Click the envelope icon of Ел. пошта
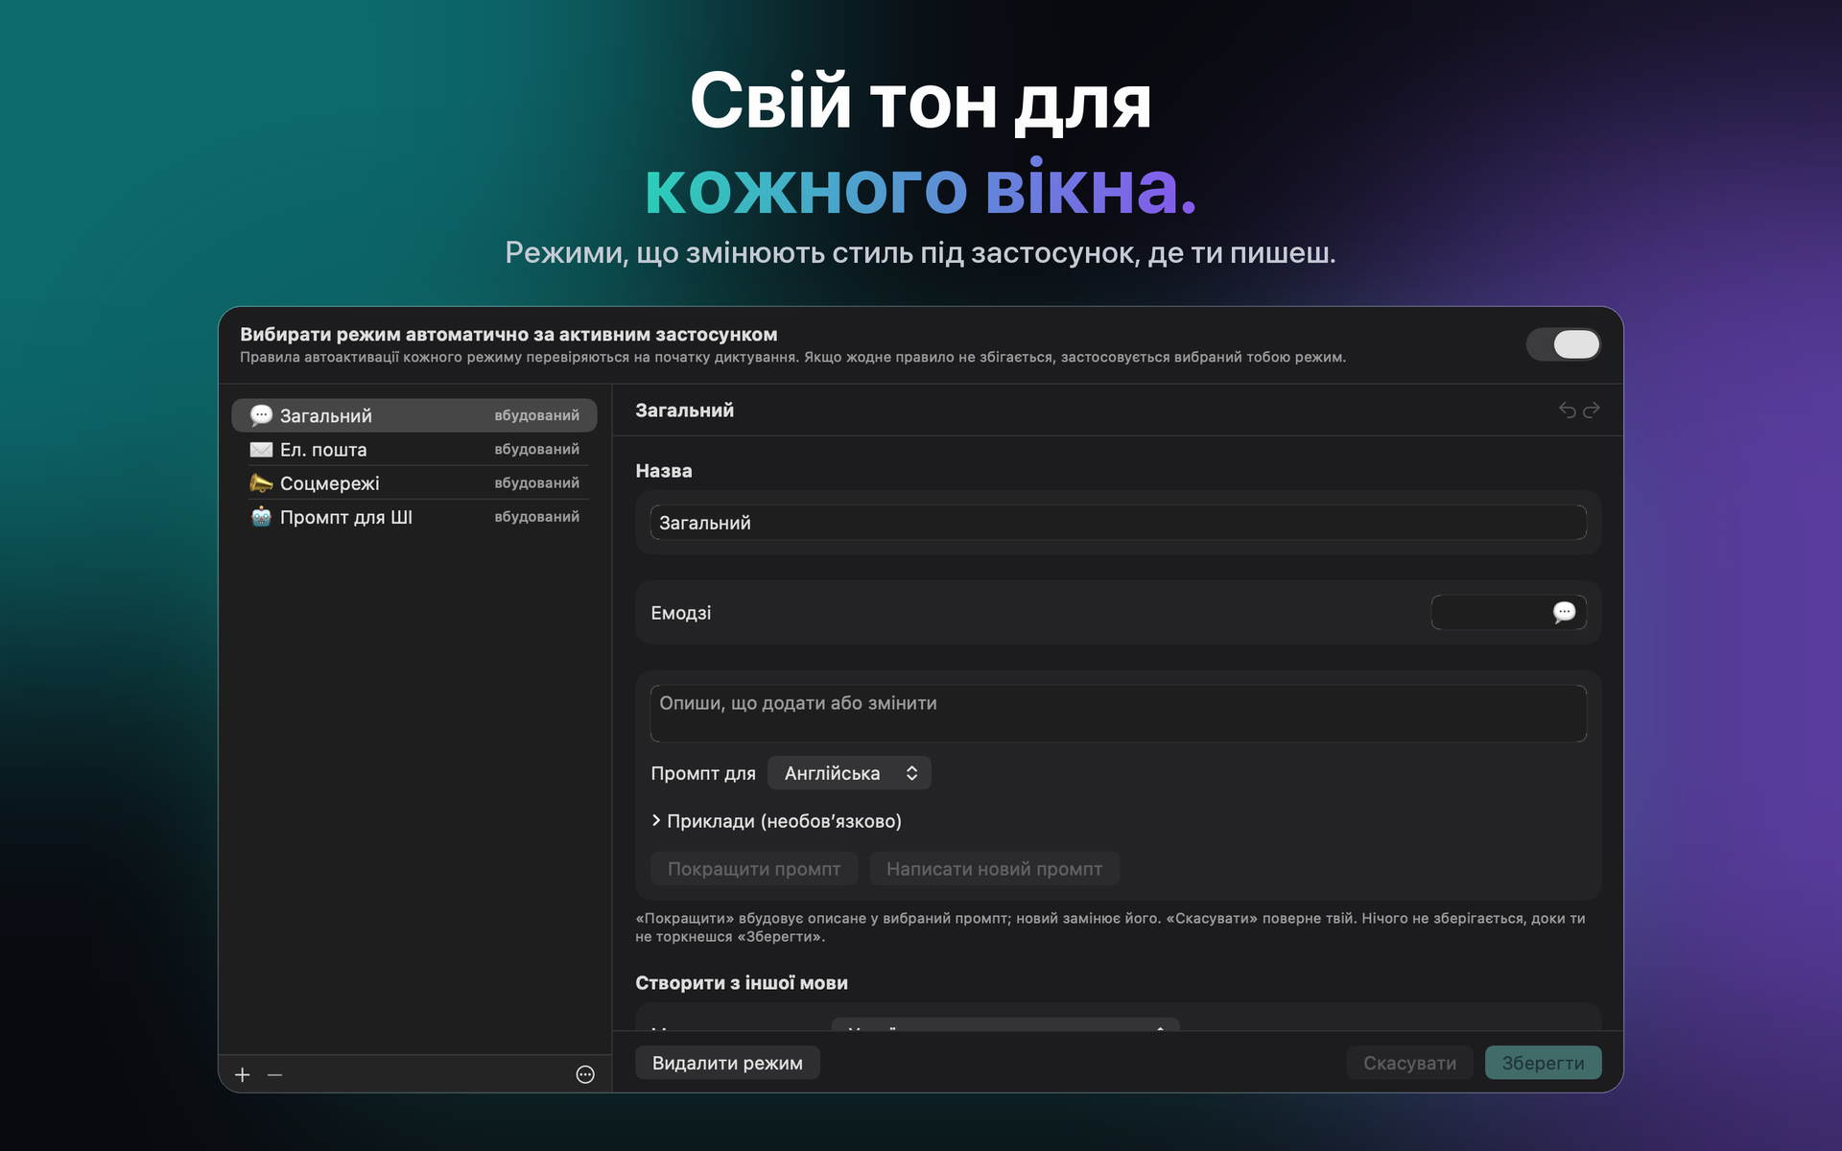Image resolution: width=1842 pixels, height=1151 pixels. [261, 449]
